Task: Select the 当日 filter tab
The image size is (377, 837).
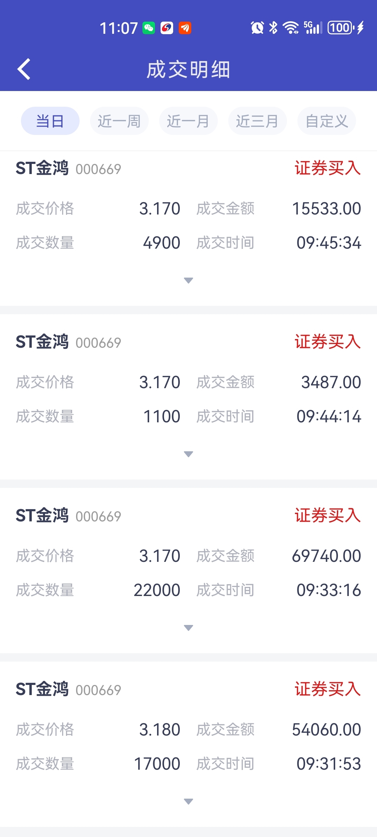Action: [x=50, y=121]
